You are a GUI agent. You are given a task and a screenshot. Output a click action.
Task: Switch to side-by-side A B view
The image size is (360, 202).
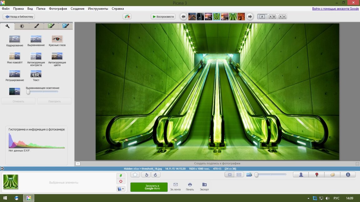pos(272,17)
